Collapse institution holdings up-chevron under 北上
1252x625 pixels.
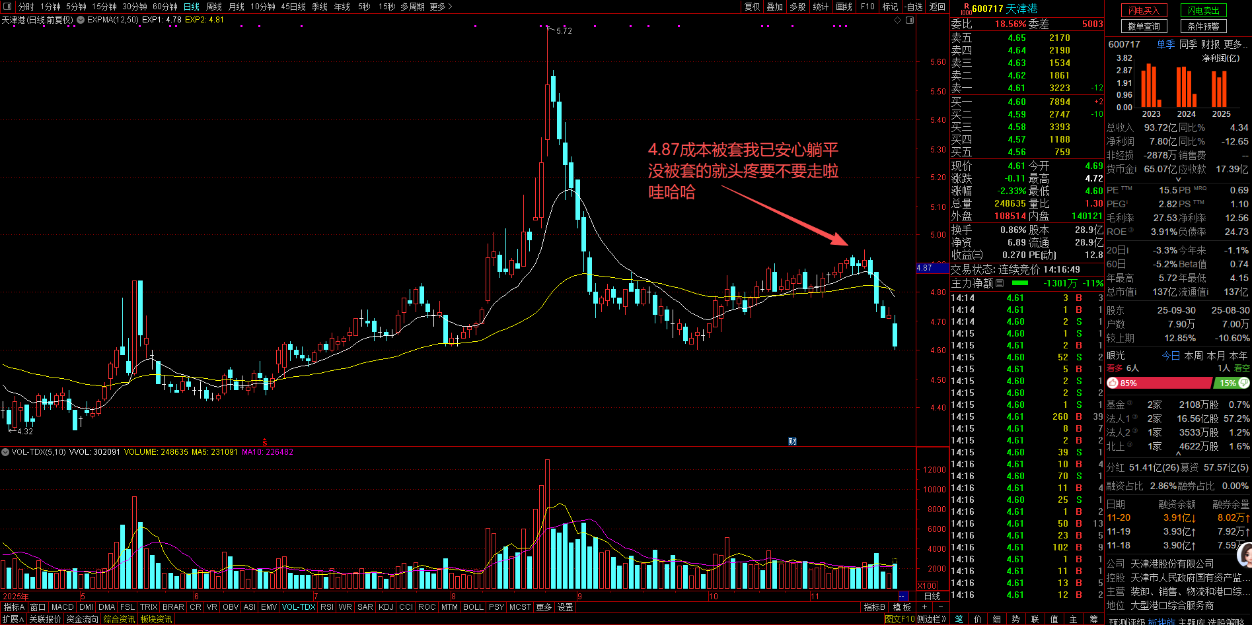pos(1178,454)
